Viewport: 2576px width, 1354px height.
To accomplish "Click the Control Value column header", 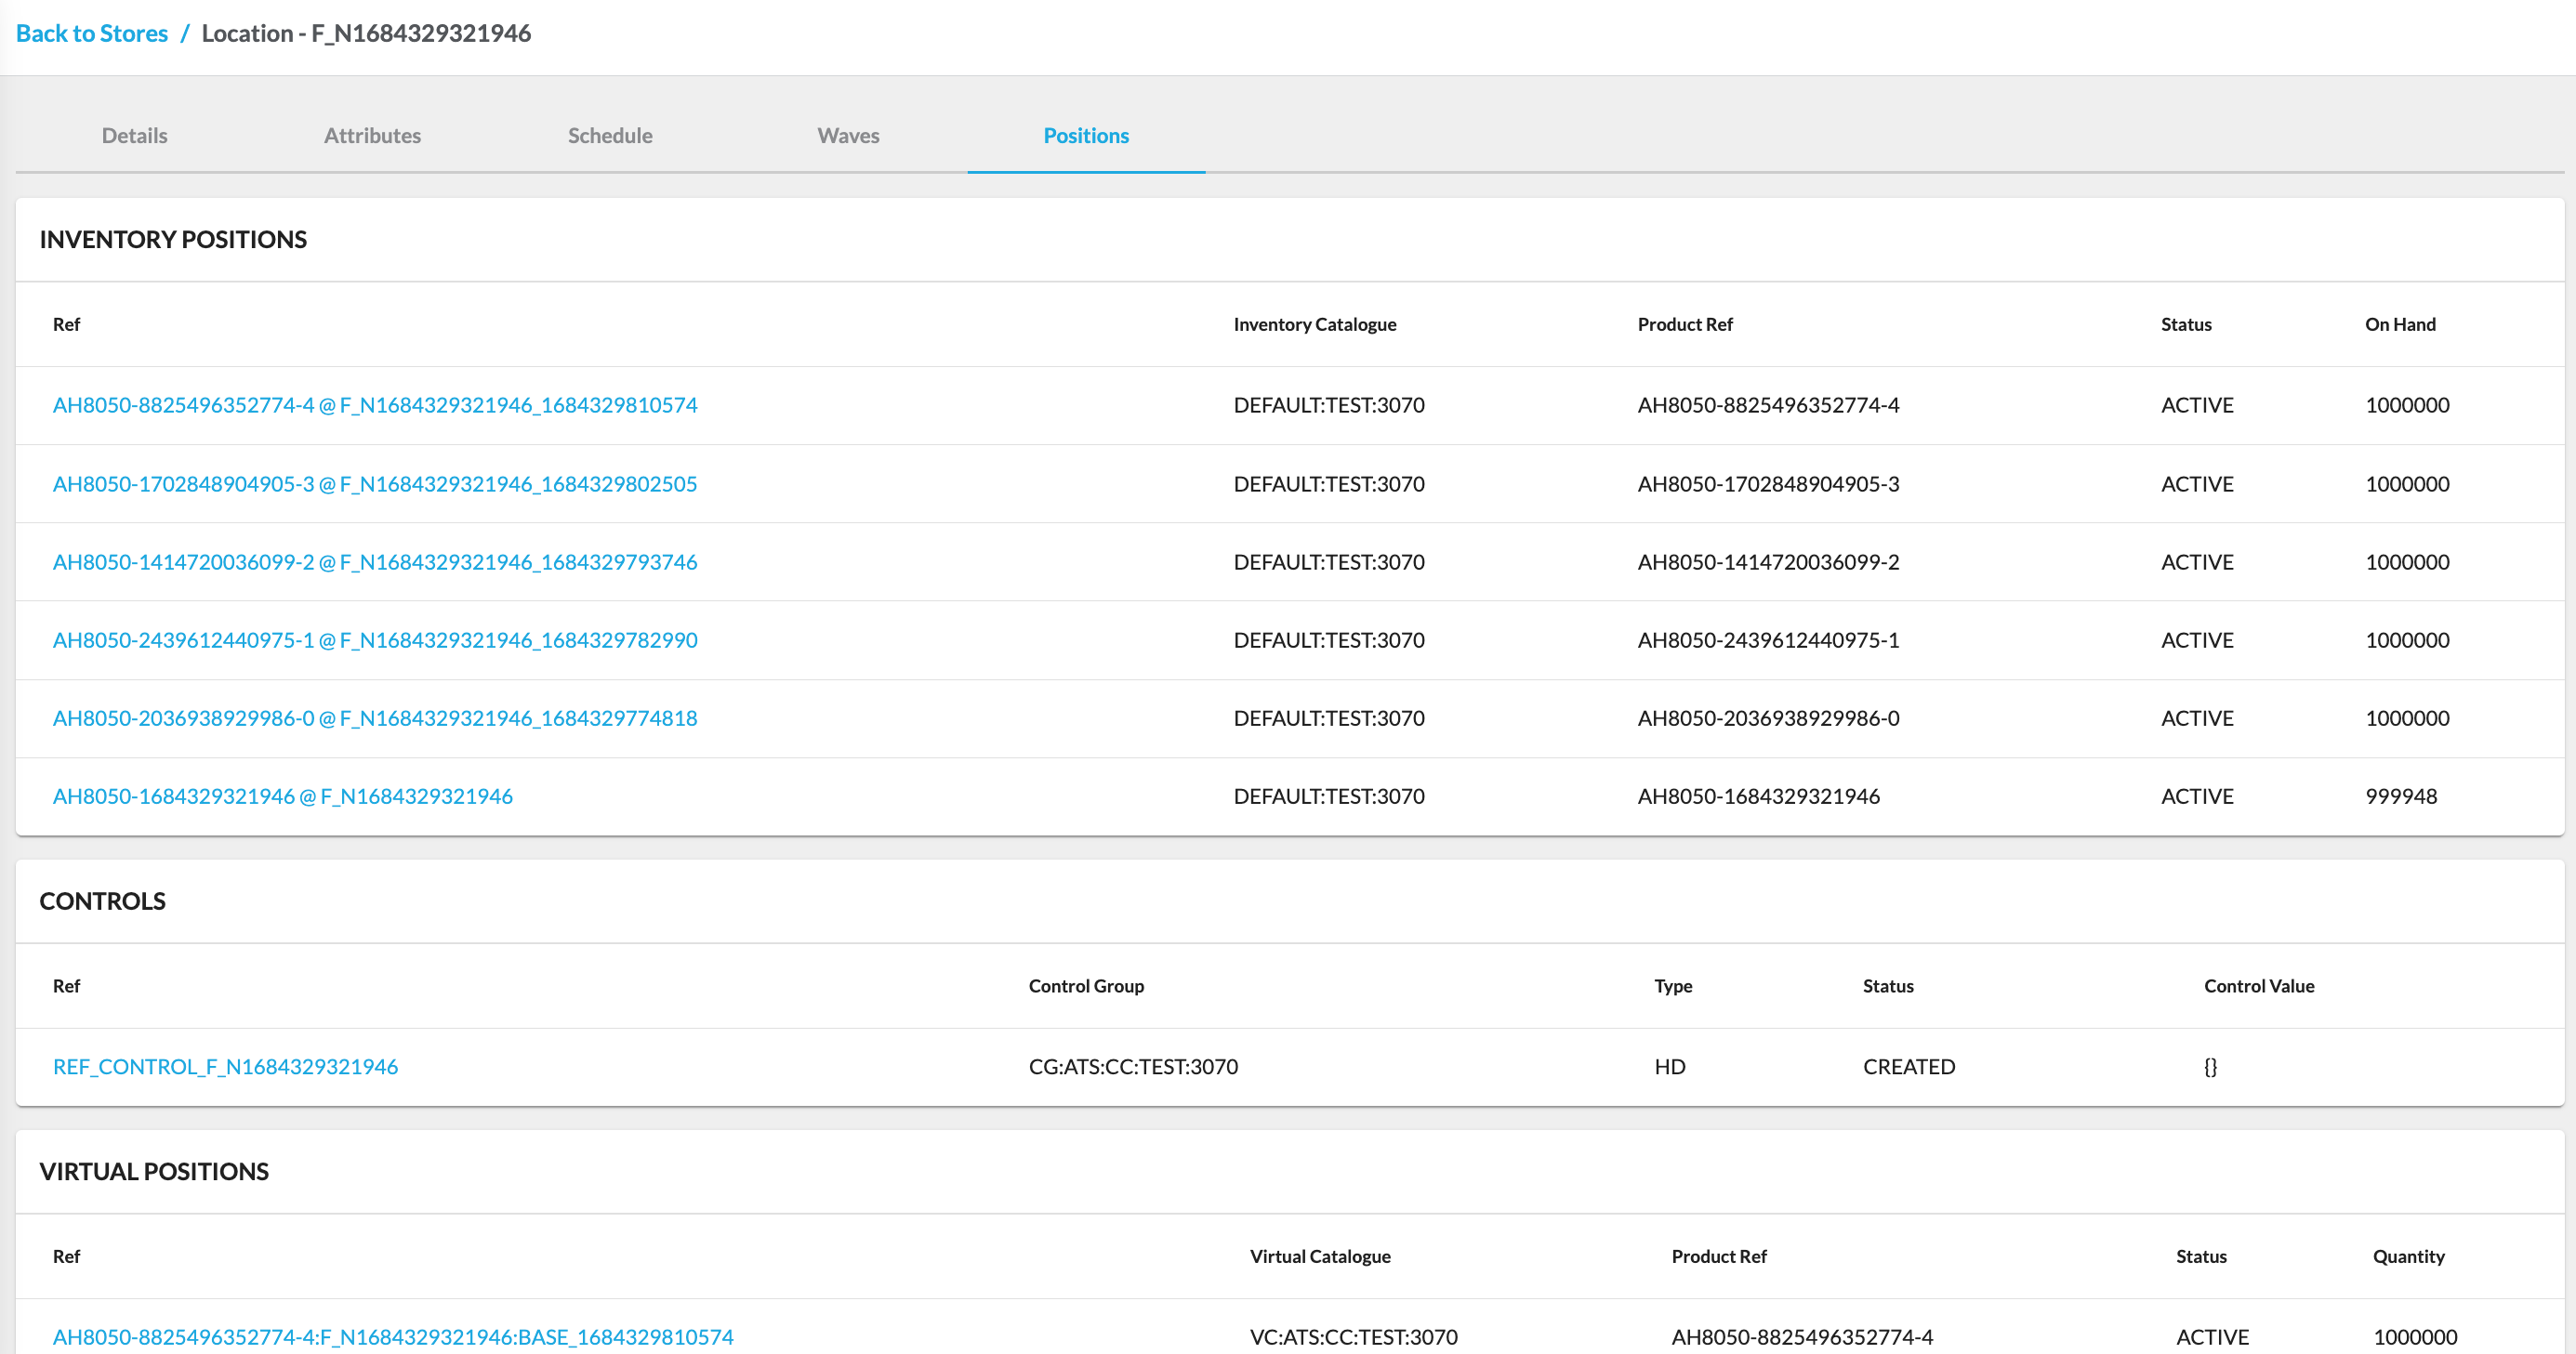I will [x=2258, y=986].
